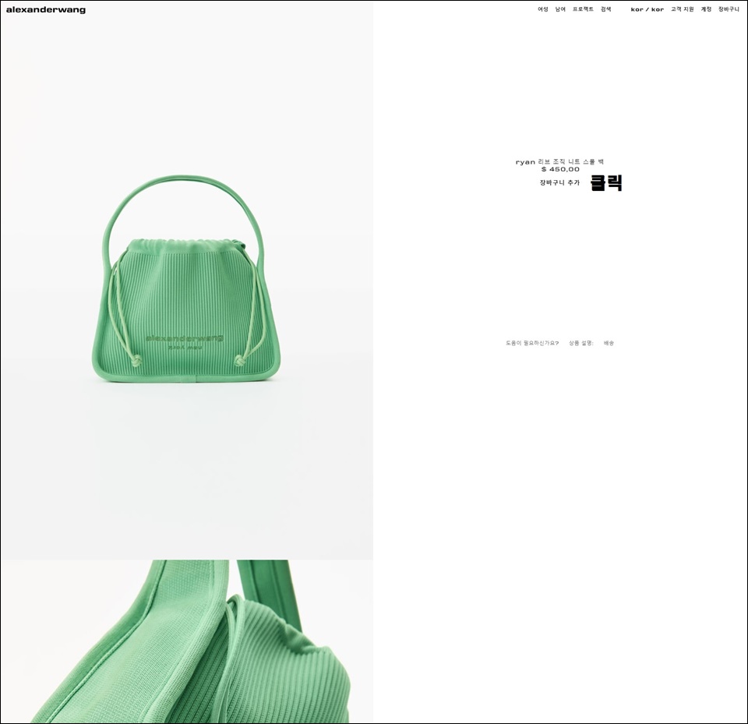
Task: Open the 프로젝트 (Projects) menu
Action: [x=583, y=9]
